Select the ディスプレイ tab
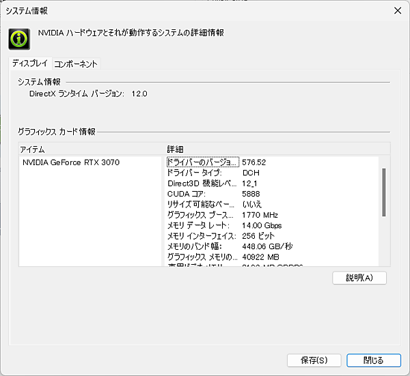Viewport: 410px width, 376px height. coord(30,63)
